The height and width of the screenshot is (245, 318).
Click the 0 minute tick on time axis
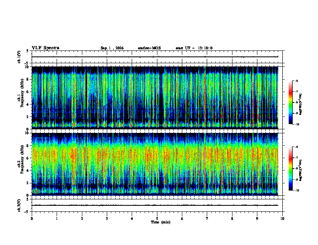(32, 219)
